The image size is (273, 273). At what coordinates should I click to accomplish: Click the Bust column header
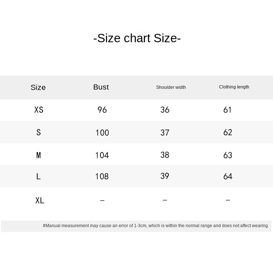click(x=101, y=87)
